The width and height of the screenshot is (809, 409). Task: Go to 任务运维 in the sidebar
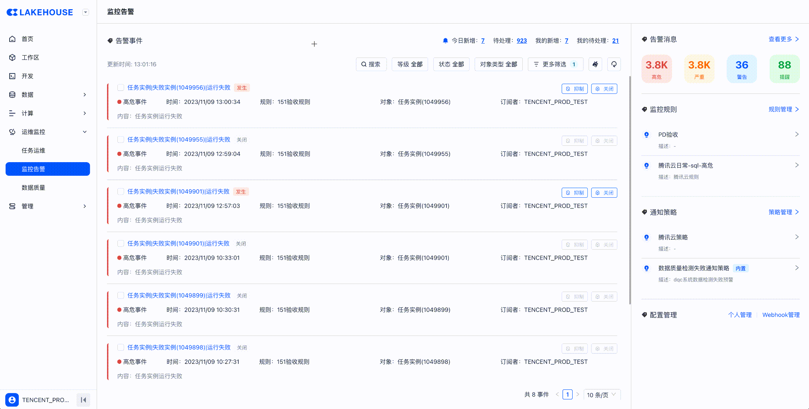tap(34, 151)
